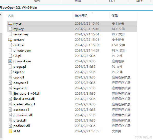Image resolution: width=153 pixels, height=140 pixels.
Task: Click the sort chevron above 修改日期
Action: click(92, 13)
